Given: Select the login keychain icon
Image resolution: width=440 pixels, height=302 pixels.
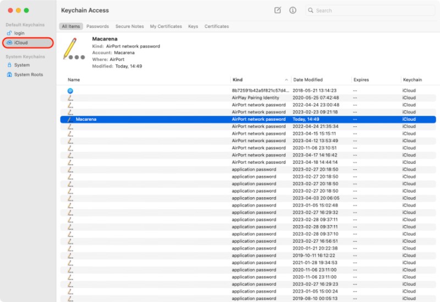Looking at the screenshot, I should coord(9,33).
